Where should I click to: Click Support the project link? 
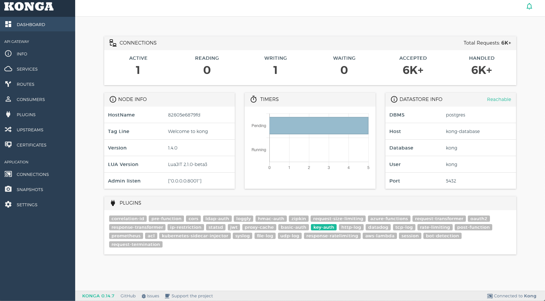pyautogui.click(x=189, y=296)
